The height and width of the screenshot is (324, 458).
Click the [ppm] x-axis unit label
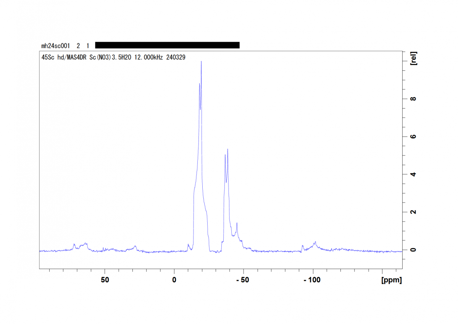392,280
